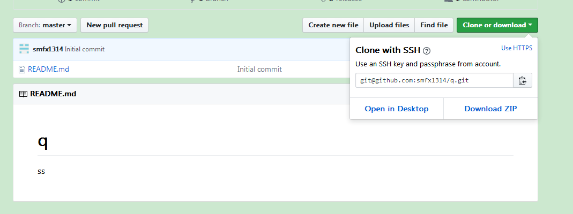
Task: Click the 'ss' text in README
Action: (41, 171)
